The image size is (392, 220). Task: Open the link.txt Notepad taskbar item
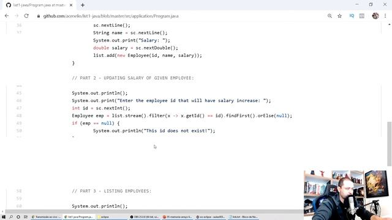coord(243,217)
